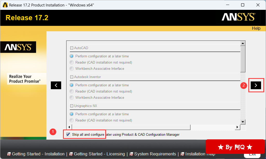This screenshot has width=266, height=159.
Task: Collapse the AutoCAD section
Action: (72, 48)
